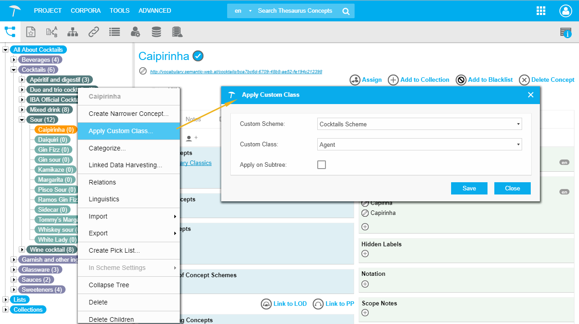Enable the Apply on Subtree checkbox
This screenshot has width=579, height=324.
pos(321,164)
